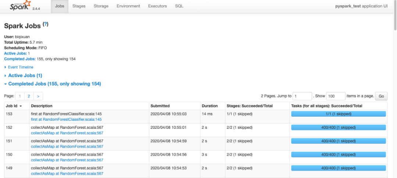Click the Job Id 152 cell

pos(17,130)
